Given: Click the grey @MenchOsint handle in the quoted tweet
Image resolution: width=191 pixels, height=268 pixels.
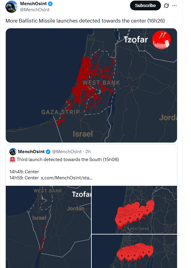Looking at the screenshot, I should coord(67,151).
